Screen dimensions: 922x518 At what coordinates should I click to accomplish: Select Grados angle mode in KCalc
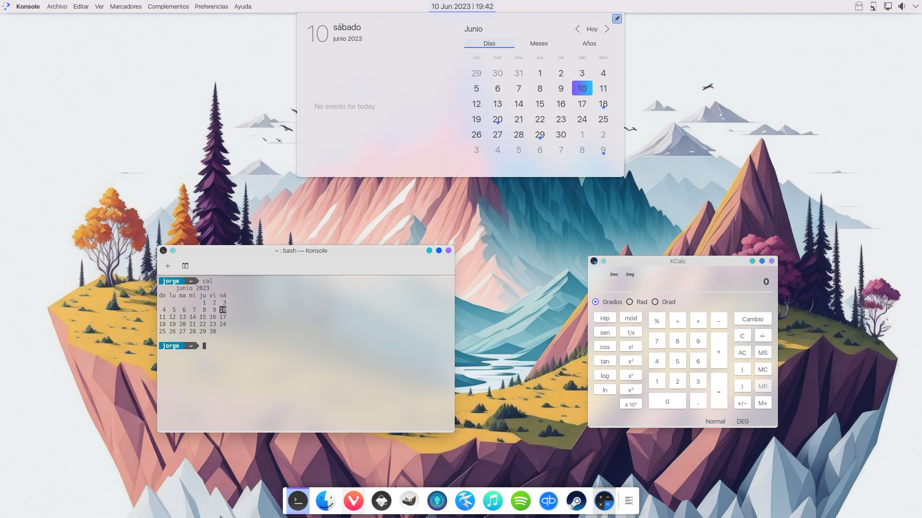pyautogui.click(x=596, y=302)
